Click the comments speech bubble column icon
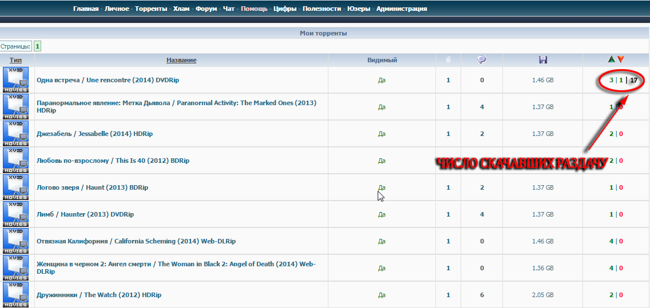The height and width of the screenshot is (308, 650). pos(481,60)
